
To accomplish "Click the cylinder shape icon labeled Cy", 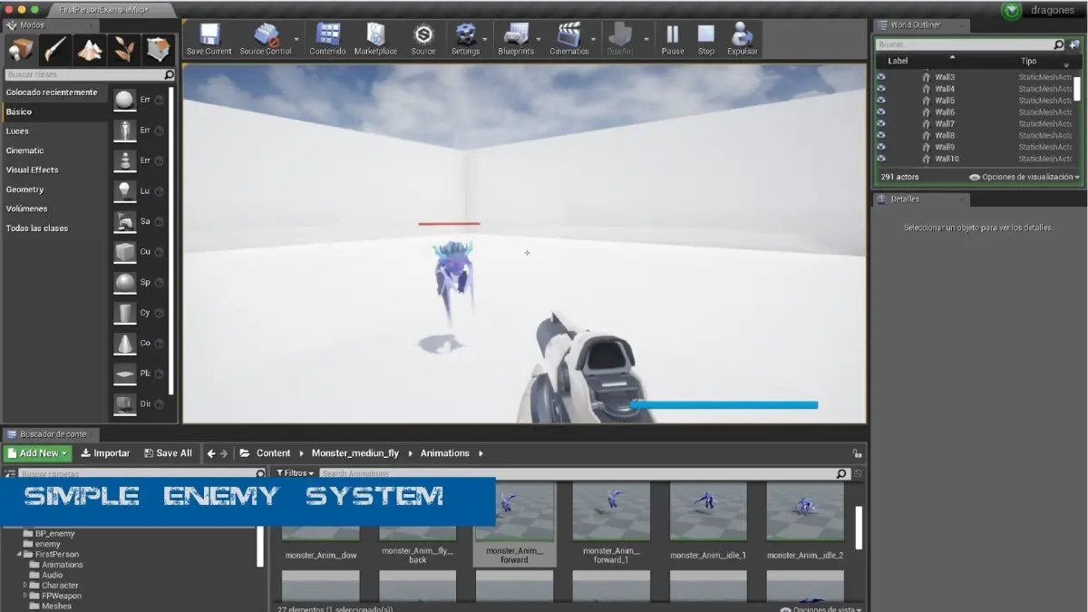I will point(124,313).
